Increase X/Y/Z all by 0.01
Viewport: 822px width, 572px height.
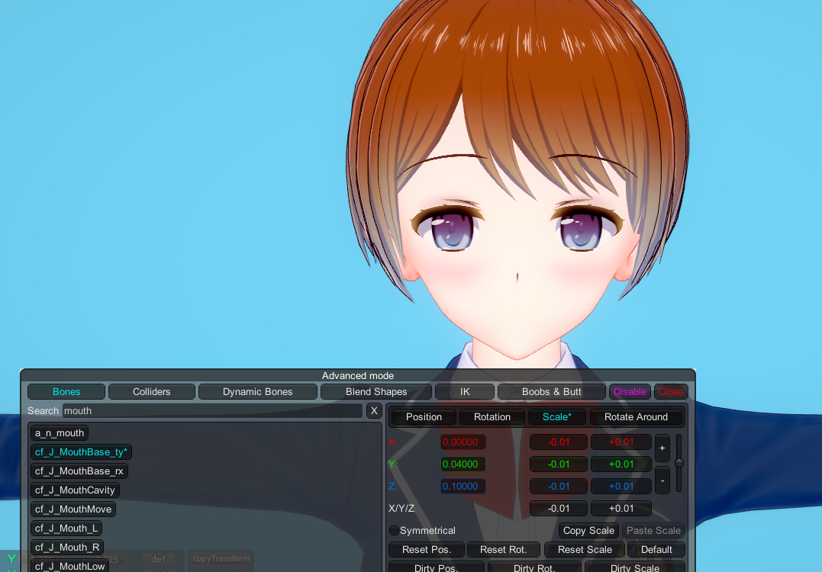coord(621,508)
